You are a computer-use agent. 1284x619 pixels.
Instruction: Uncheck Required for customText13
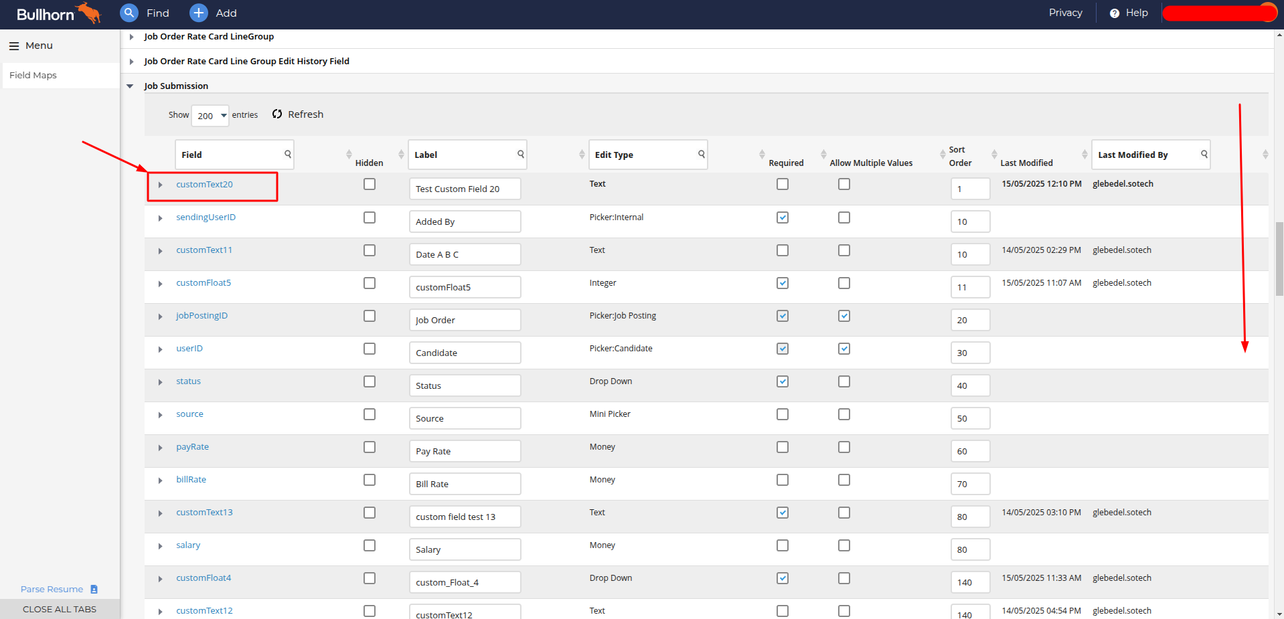pos(783,513)
